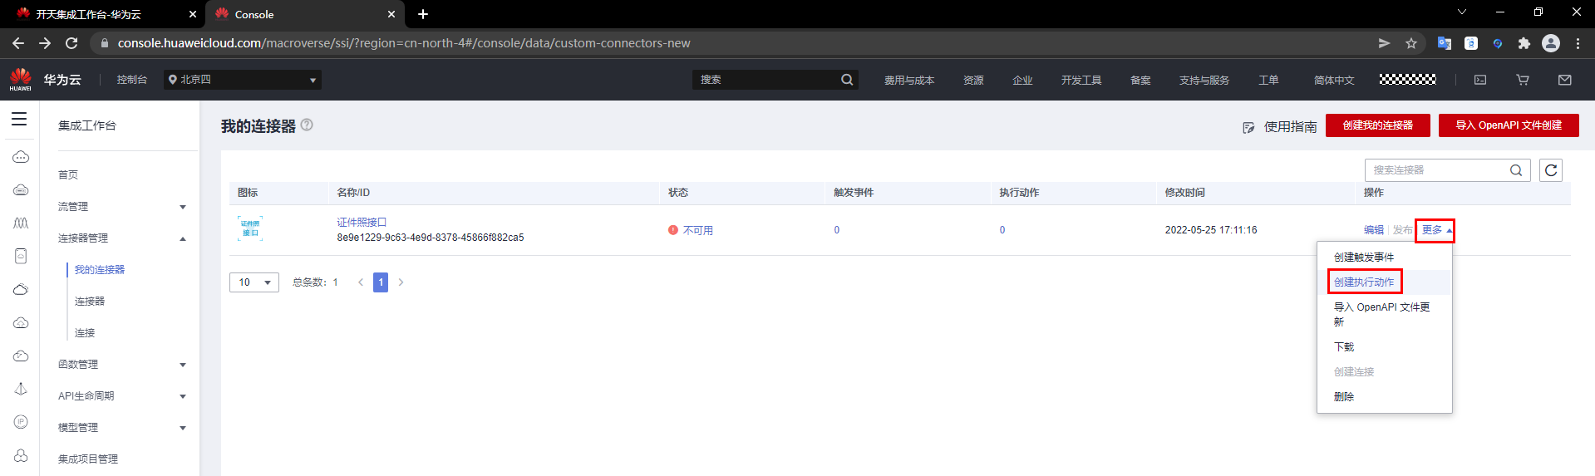Open 支持与服务 in top navigation
This screenshot has width=1595, height=476.
(1204, 81)
